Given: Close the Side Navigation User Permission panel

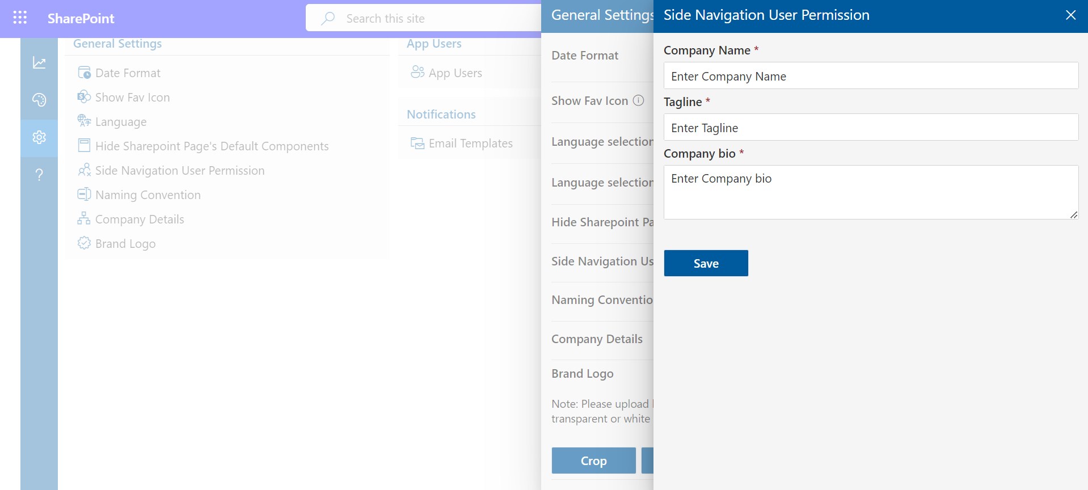Looking at the screenshot, I should coord(1070,15).
